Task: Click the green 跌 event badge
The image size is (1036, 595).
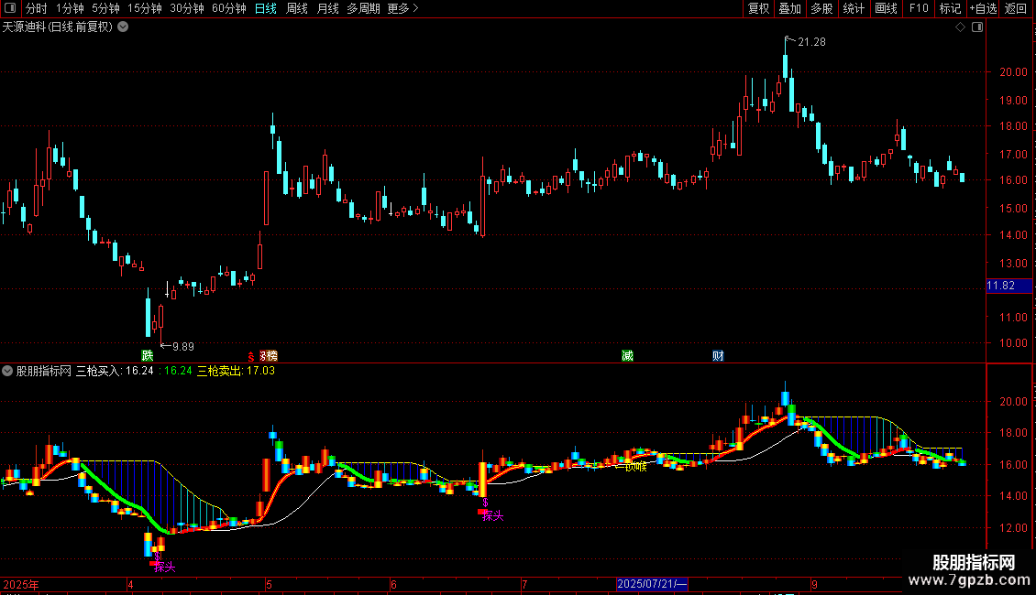Action: click(148, 356)
